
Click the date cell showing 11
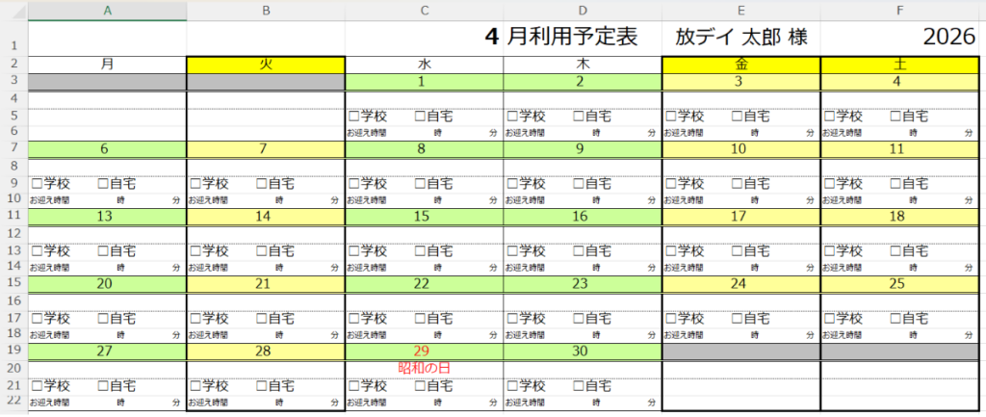[x=900, y=149]
